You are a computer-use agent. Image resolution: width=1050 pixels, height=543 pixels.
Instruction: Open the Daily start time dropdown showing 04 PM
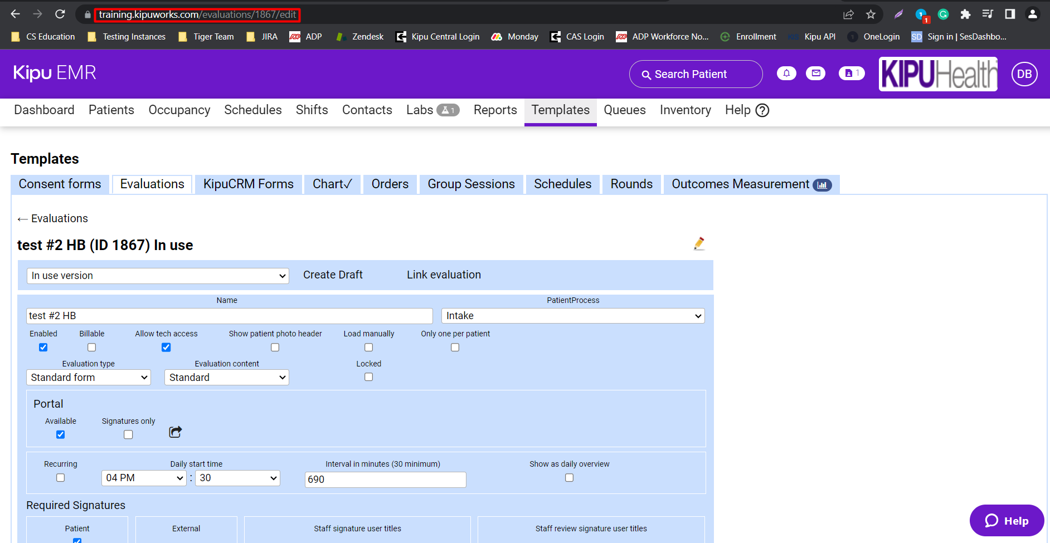pyautogui.click(x=143, y=478)
